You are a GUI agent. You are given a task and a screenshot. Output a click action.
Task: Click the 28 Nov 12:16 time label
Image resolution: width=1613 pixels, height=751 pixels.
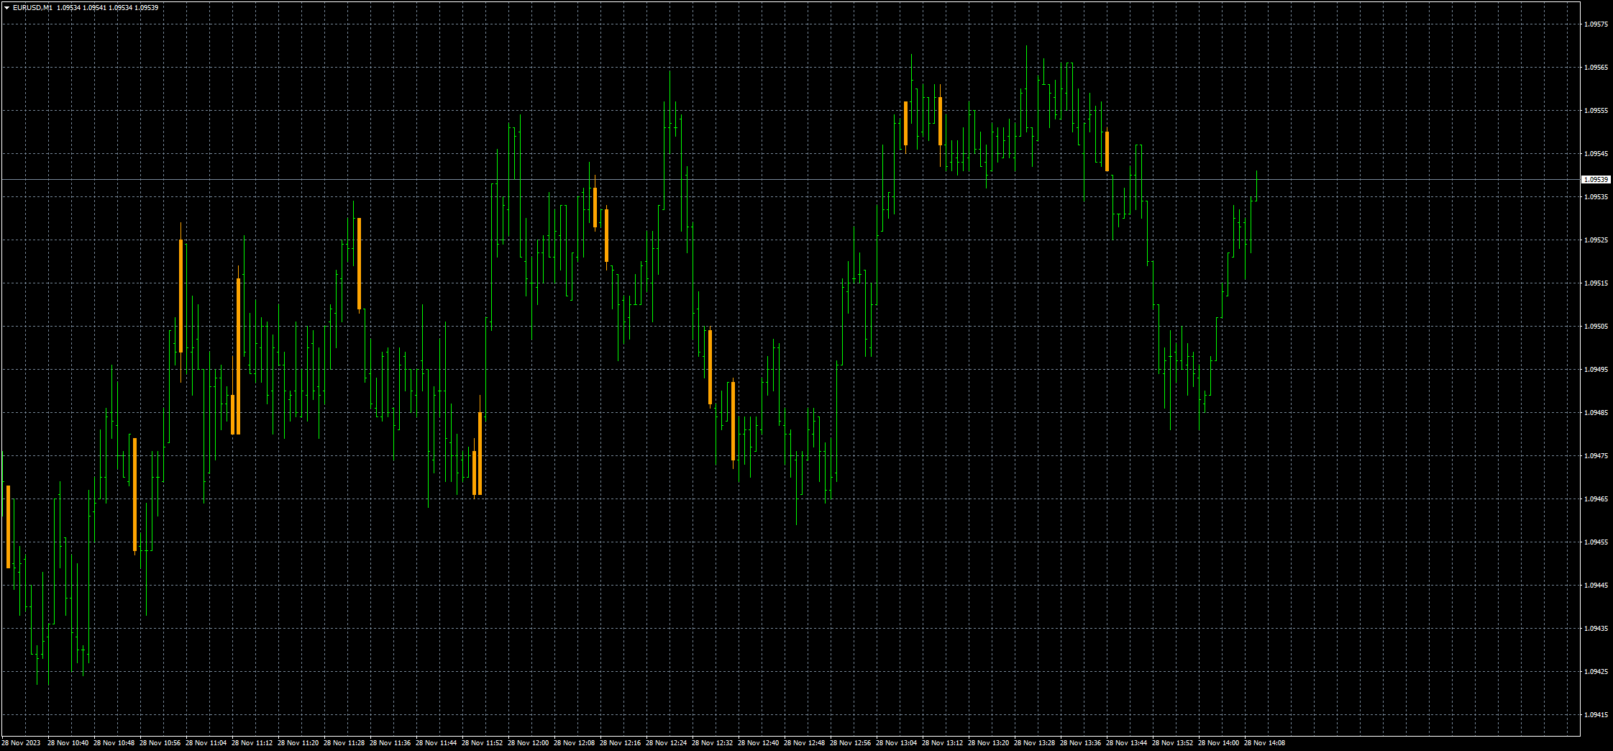(x=621, y=743)
